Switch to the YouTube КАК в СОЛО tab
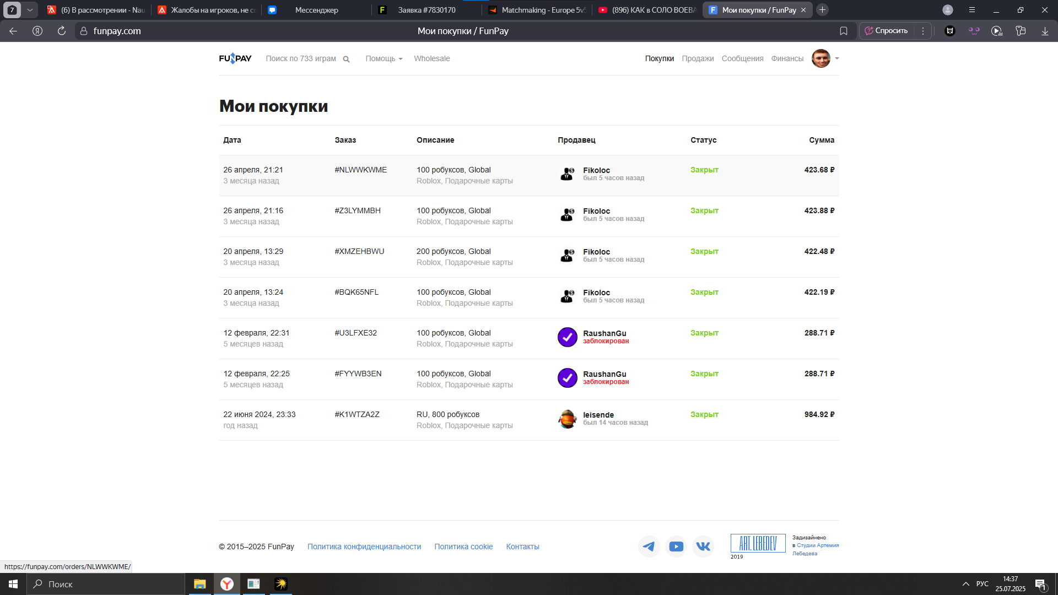 point(646,10)
